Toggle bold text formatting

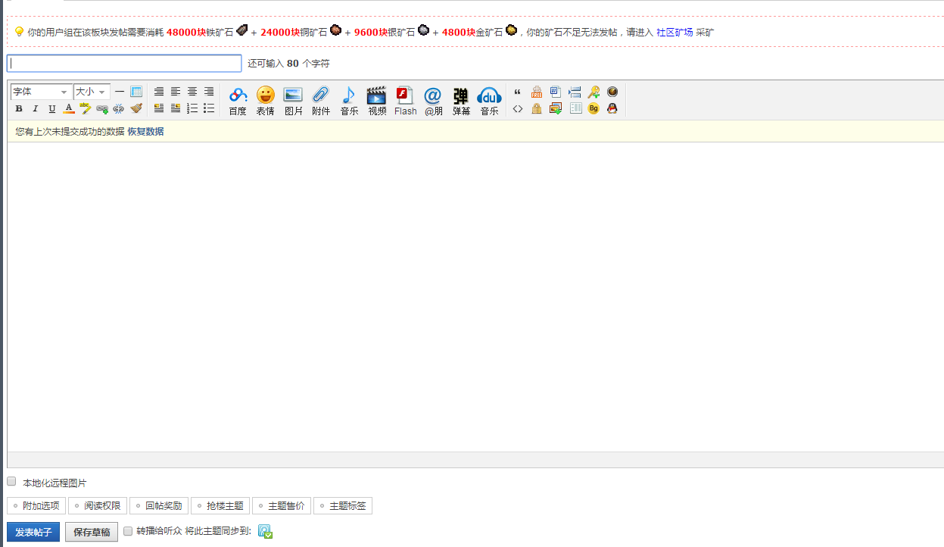pos(19,109)
